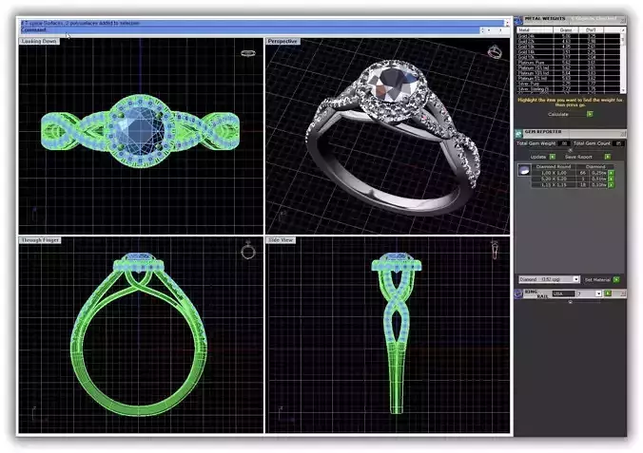
Task: Click green arrow for the 1.00 X 1.00 gem row
Action: coord(611,173)
